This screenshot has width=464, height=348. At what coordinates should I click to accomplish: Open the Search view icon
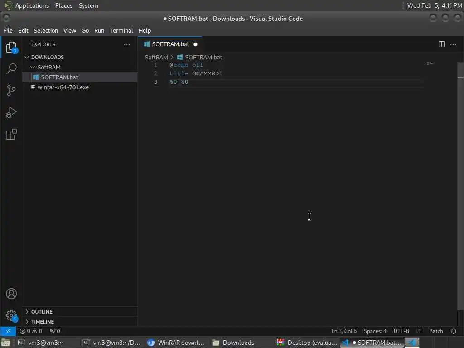coord(11,69)
